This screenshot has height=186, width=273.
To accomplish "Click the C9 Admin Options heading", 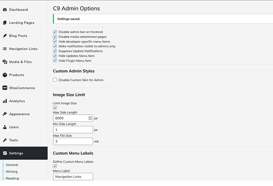I will pos(76,8).
